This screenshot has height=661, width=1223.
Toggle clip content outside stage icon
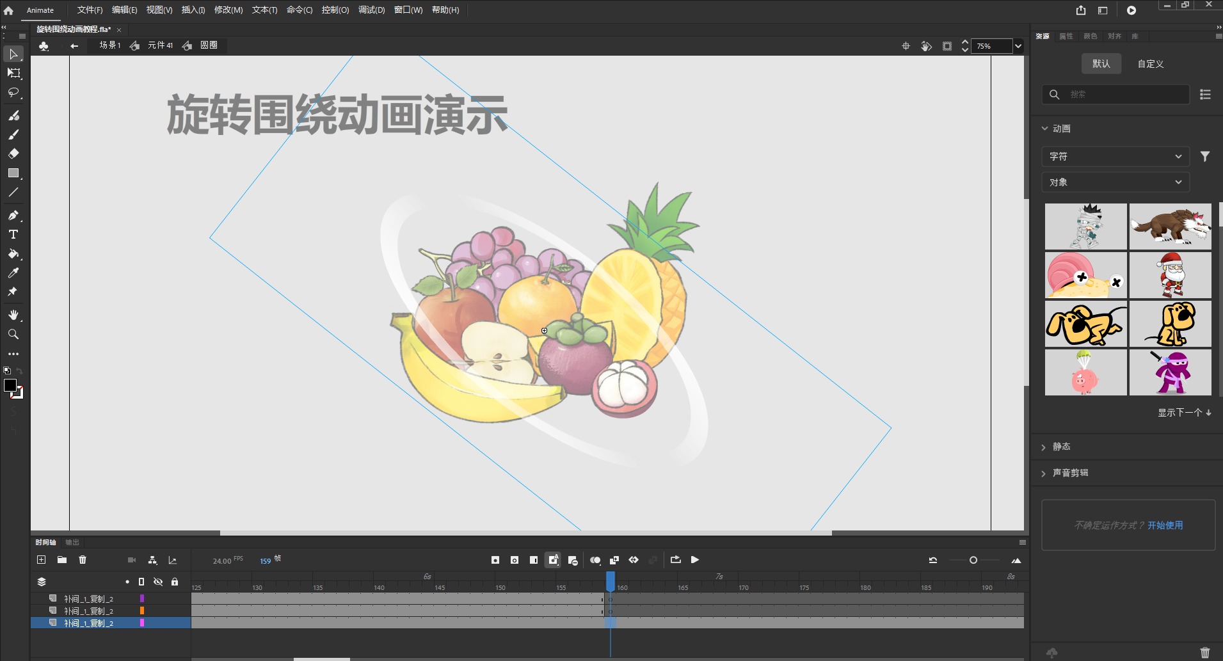tap(947, 46)
